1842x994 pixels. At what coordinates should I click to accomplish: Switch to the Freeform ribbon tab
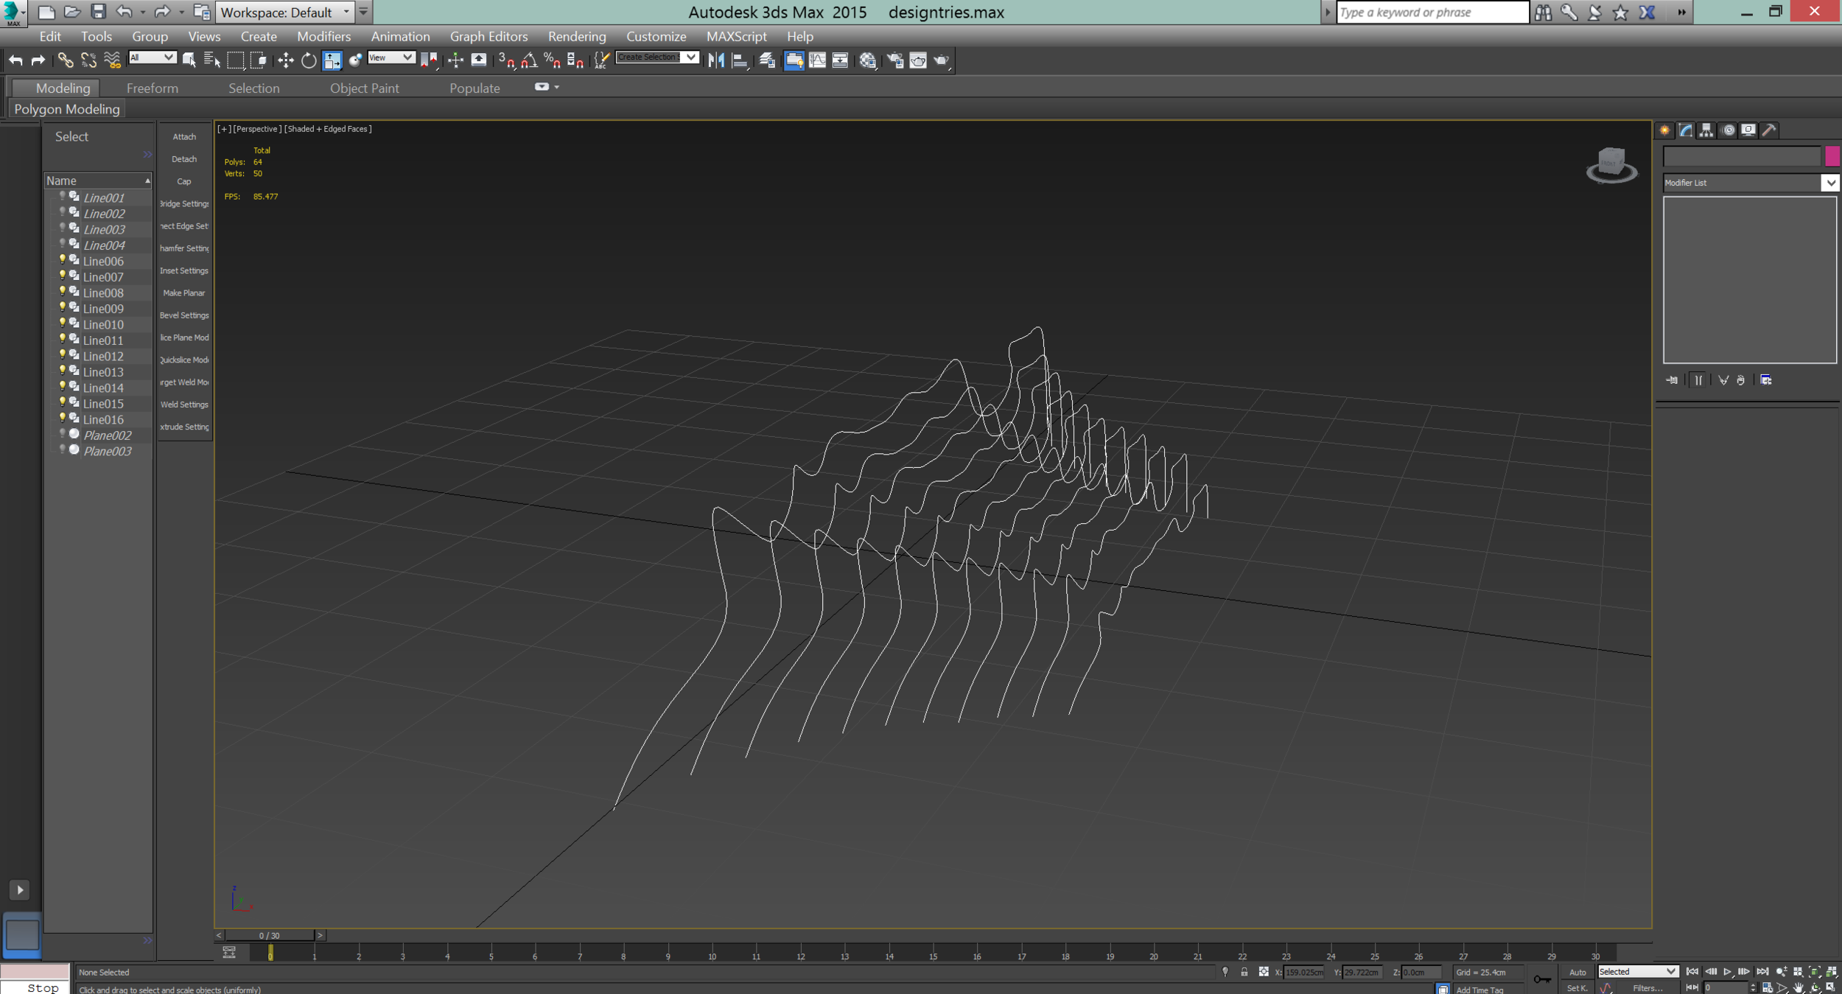pyautogui.click(x=152, y=88)
